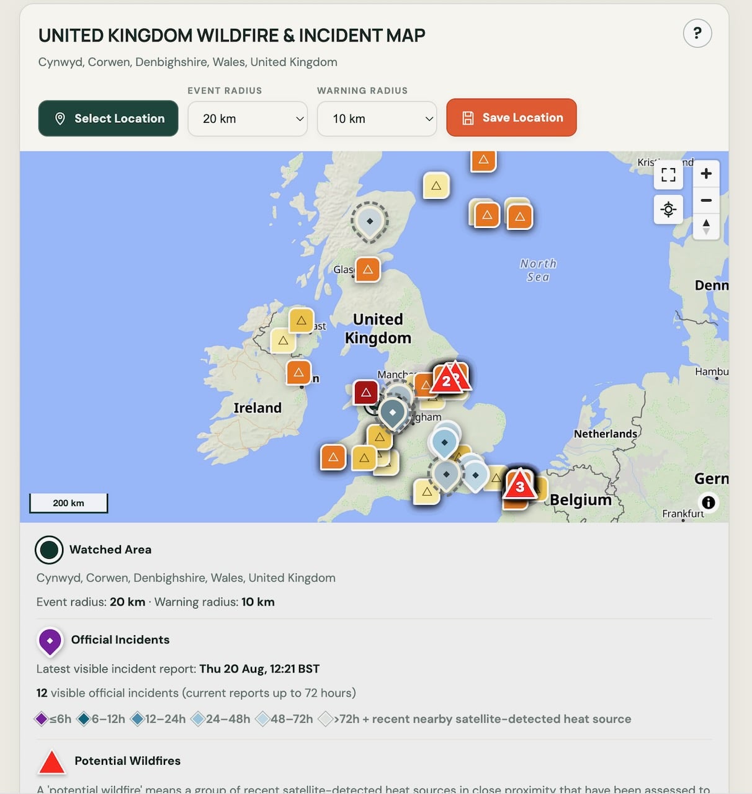This screenshot has width=752, height=794.
Task: Open the help question mark button
Action: 697,33
